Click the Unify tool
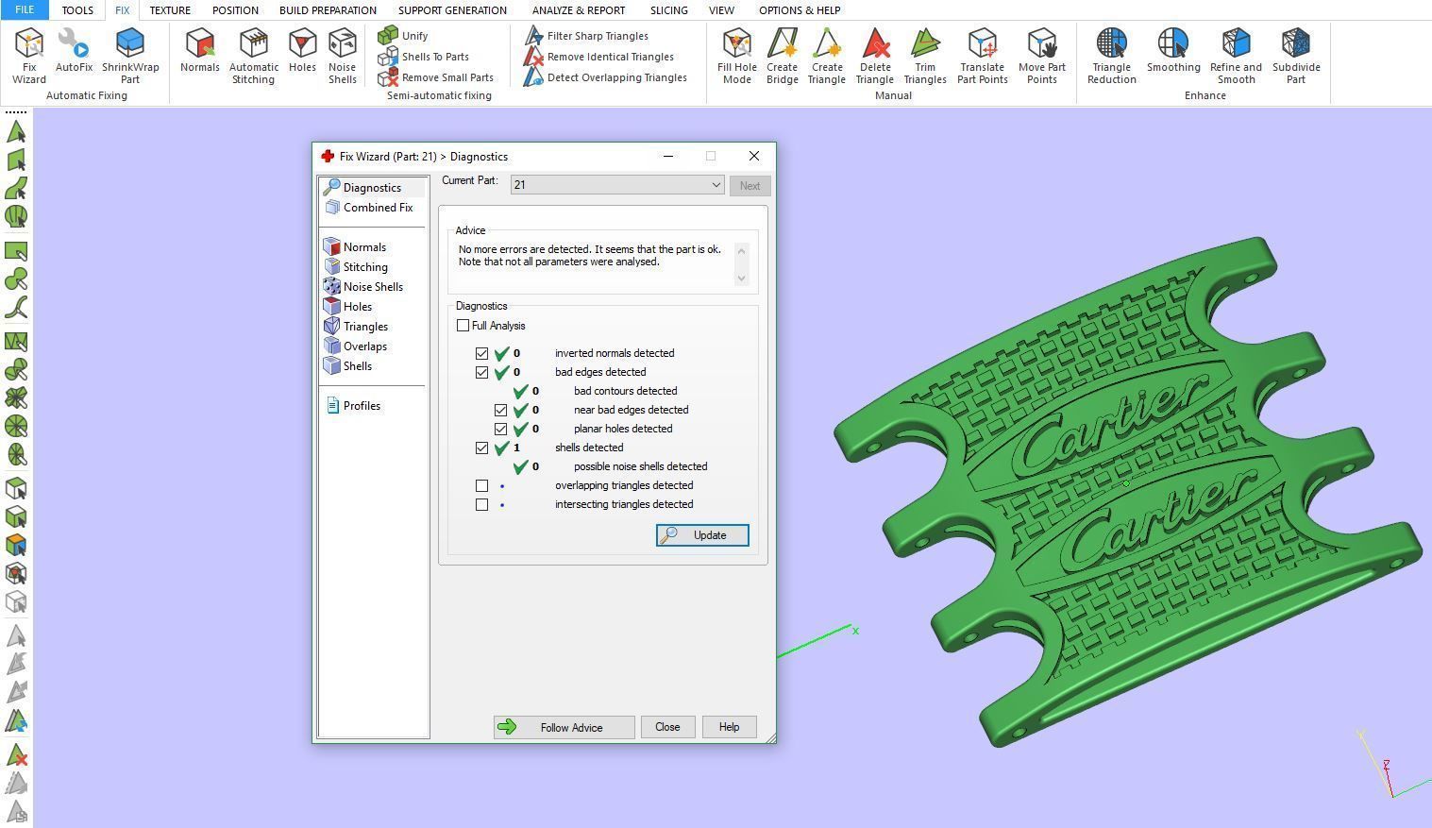The image size is (1432, 828). (403, 36)
